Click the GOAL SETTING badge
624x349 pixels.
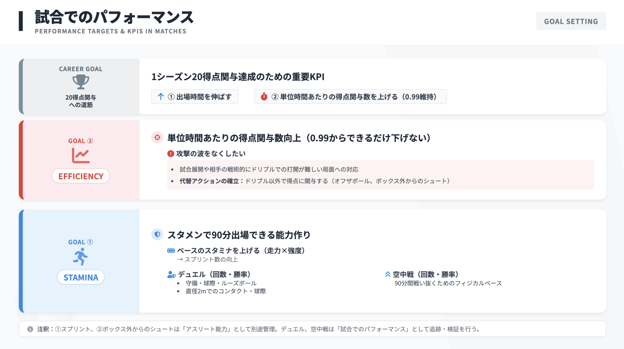point(571,21)
